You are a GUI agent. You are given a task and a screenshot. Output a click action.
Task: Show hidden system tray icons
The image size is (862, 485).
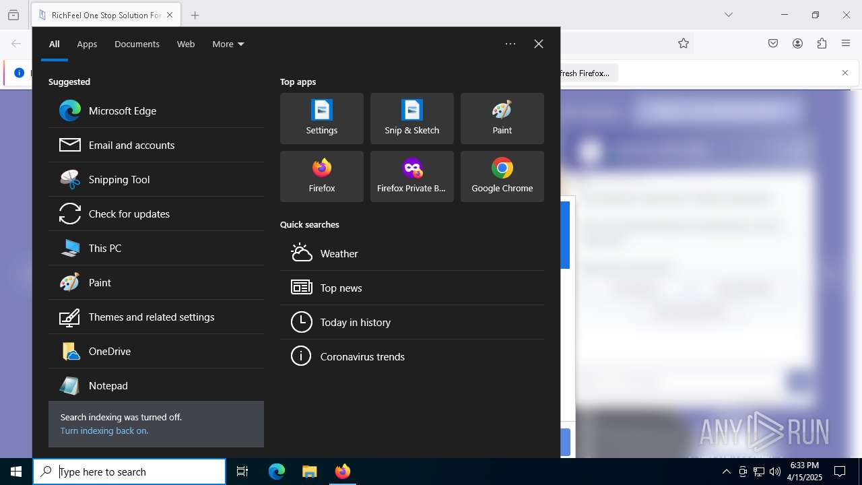pyautogui.click(x=726, y=472)
